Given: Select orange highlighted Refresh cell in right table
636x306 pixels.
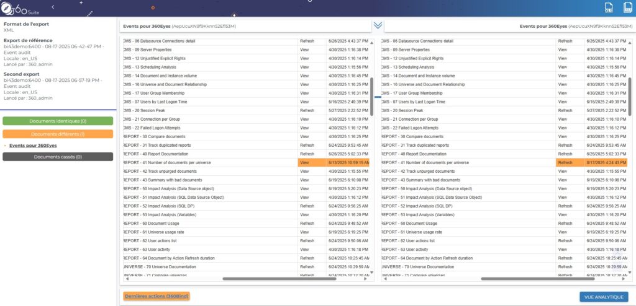Looking at the screenshot, I should tap(570, 162).
